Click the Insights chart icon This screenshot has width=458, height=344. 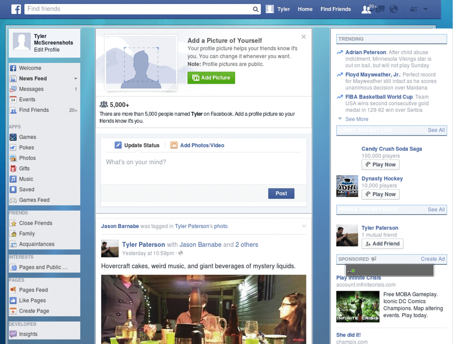(x=13, y=334)
